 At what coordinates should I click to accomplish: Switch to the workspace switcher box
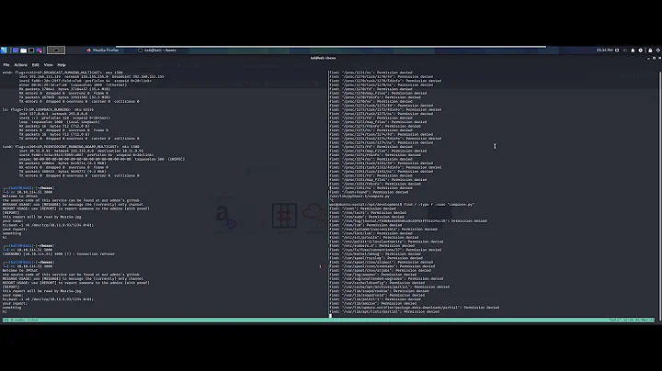pos(56,51)
